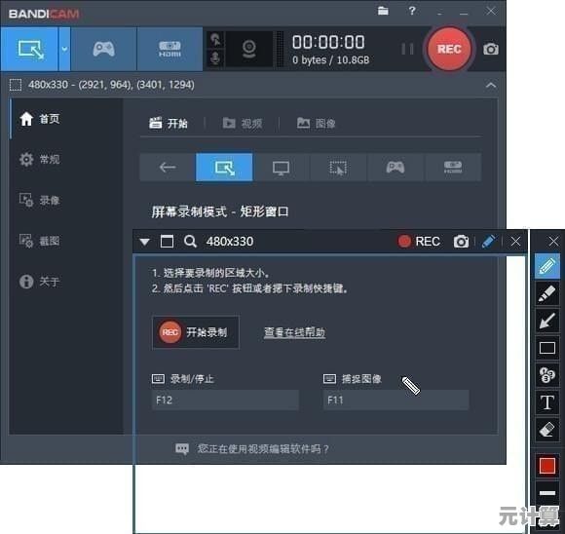Collapse the panel with the up chevron
This screenshot has width=565, height=534.
coord(491,86)
